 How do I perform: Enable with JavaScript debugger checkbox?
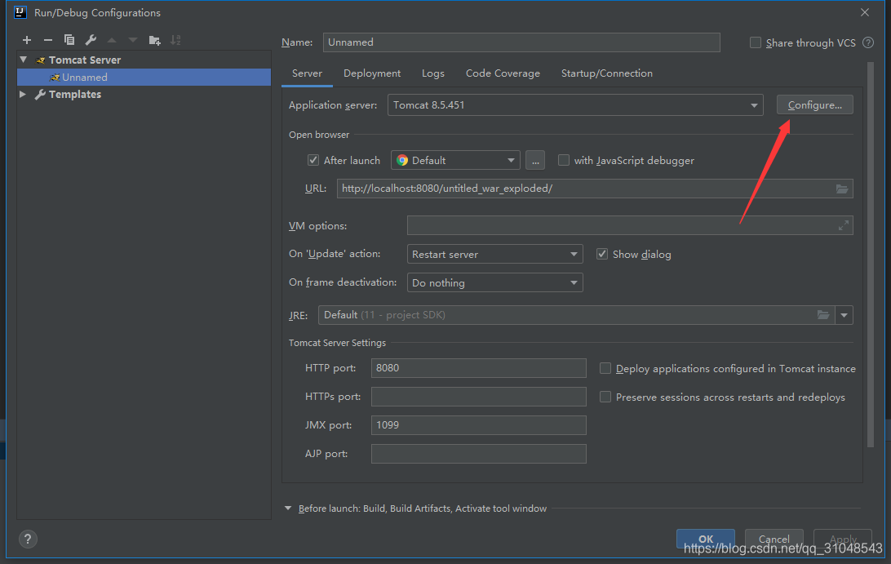coord(564,160)
